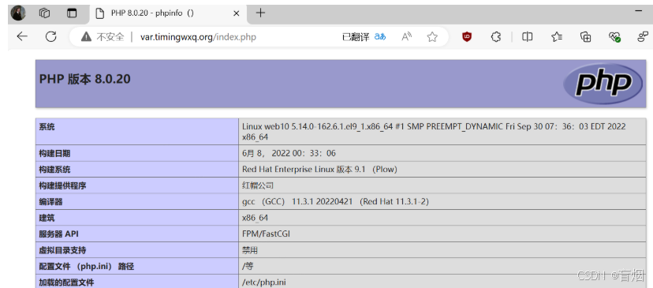This screenshot has height=288, width=653.
Task: Select the '/等' path value
Action: 248,267
